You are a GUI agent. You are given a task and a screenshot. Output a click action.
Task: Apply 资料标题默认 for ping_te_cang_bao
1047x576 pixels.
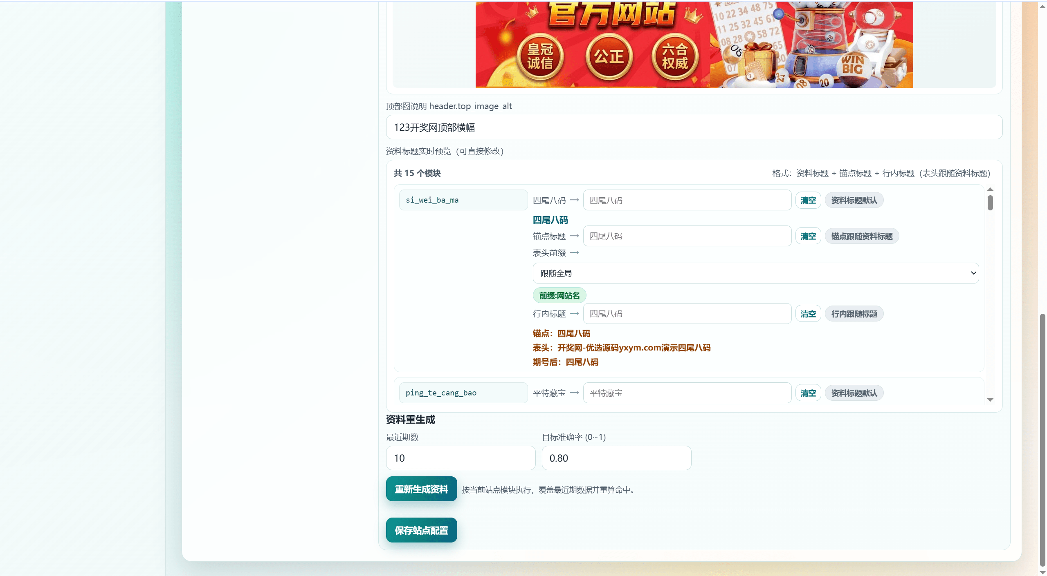854,393
